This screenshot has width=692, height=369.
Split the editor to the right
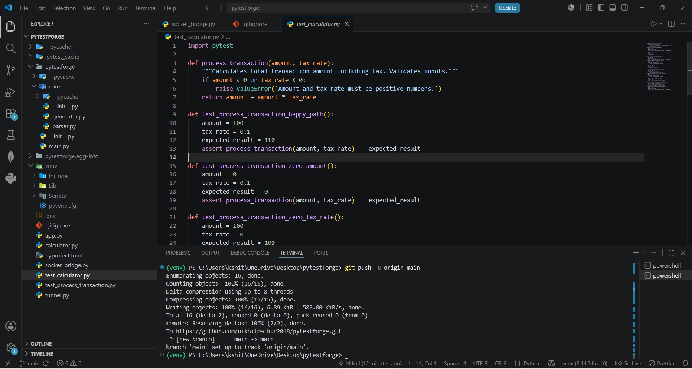pyautogui.click(x=671, y=24)
